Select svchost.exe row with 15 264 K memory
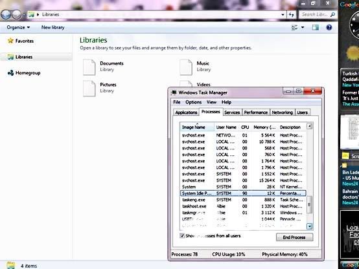This screenshot has width=359, height=269. click(x=243, y=180)
